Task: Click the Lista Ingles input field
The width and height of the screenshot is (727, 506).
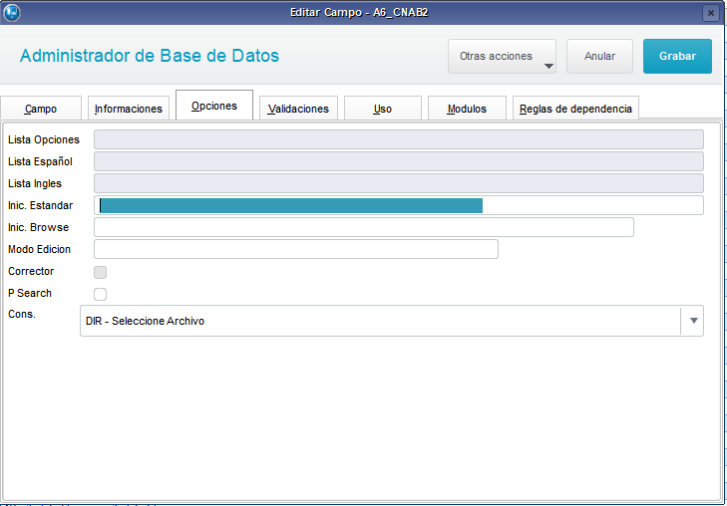Action: (399, 183)
